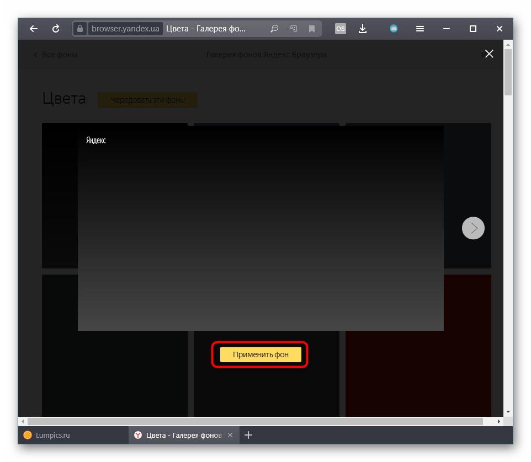The height and width of the screenshot is (462, 531).
Task: Click the padlock site security icon
Action: [81, 29]
